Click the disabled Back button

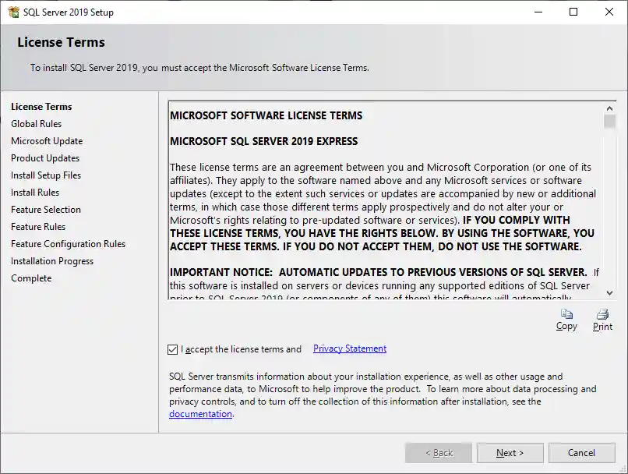438,452
